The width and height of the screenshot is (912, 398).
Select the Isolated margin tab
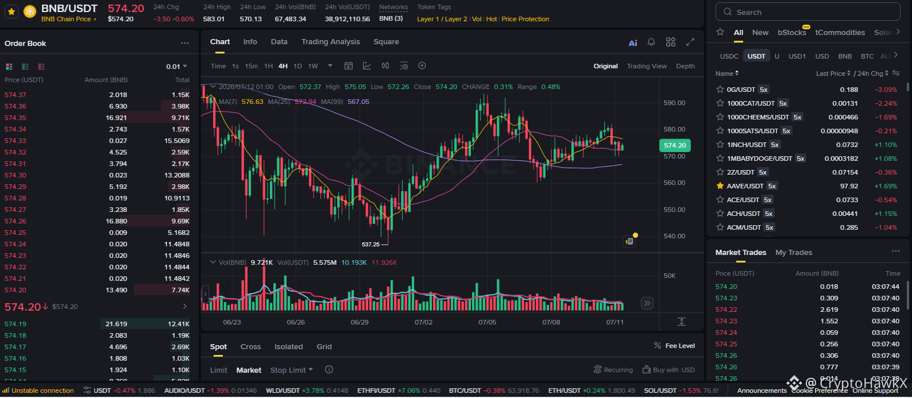coord(288,347)
